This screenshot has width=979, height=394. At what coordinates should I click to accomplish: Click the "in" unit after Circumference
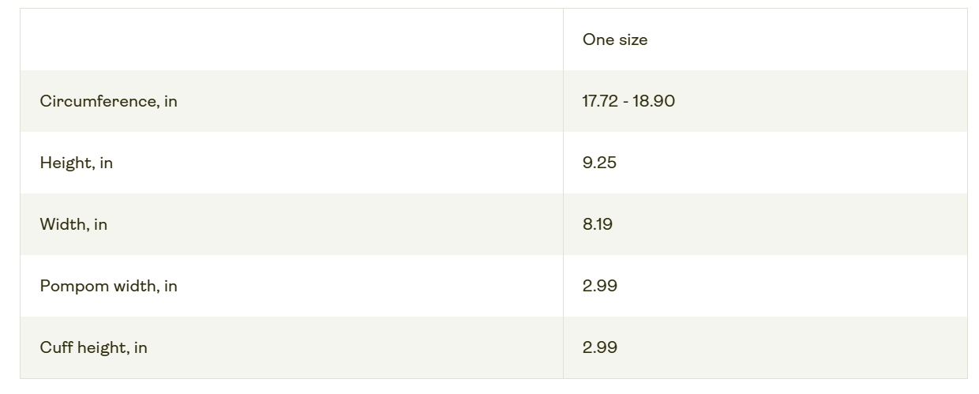point(171,101)
